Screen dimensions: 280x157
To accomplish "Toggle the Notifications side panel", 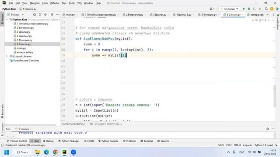I will coord(278,22).
